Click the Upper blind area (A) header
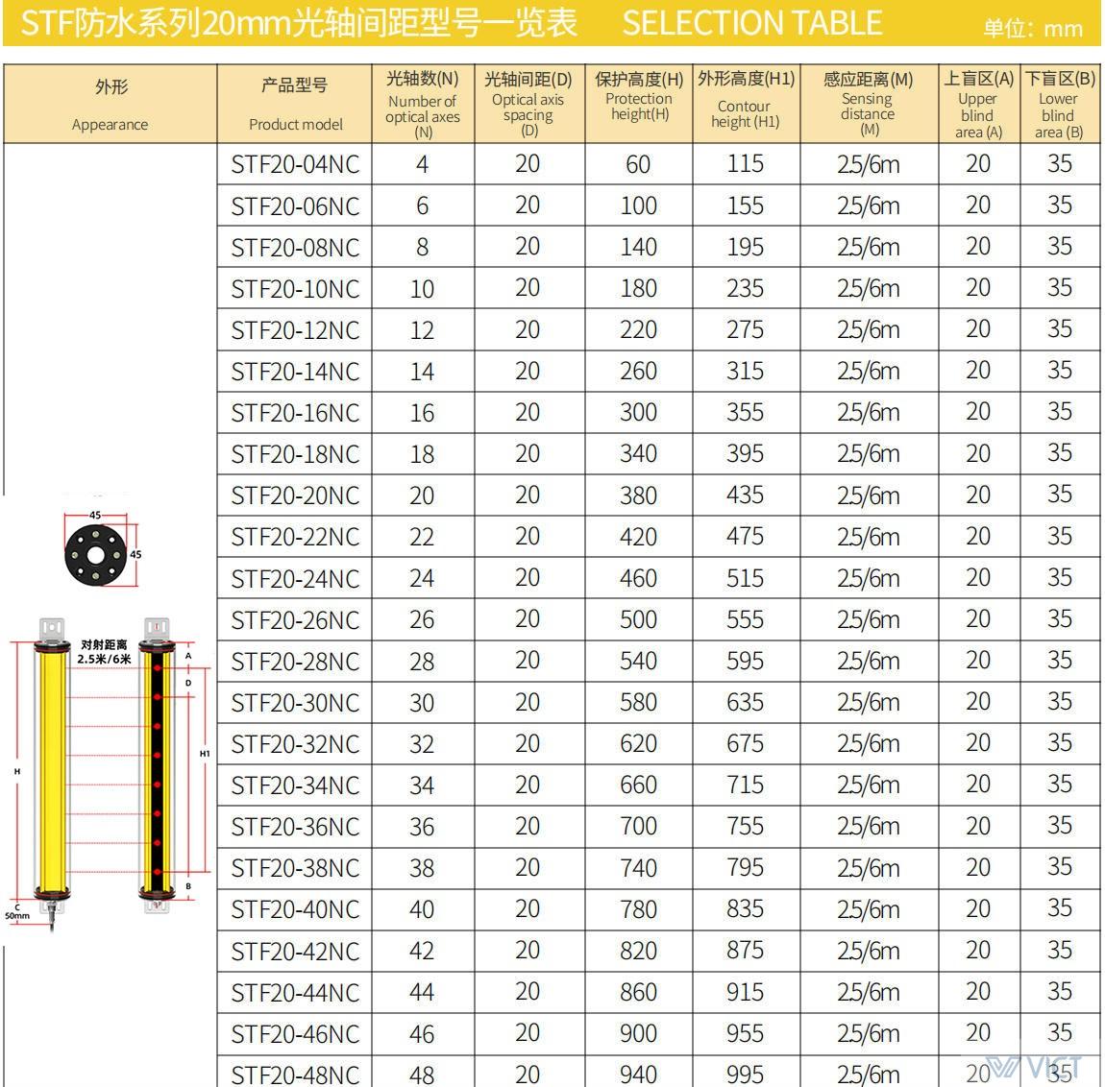The image size is (1105, 1087). [978, 104]
